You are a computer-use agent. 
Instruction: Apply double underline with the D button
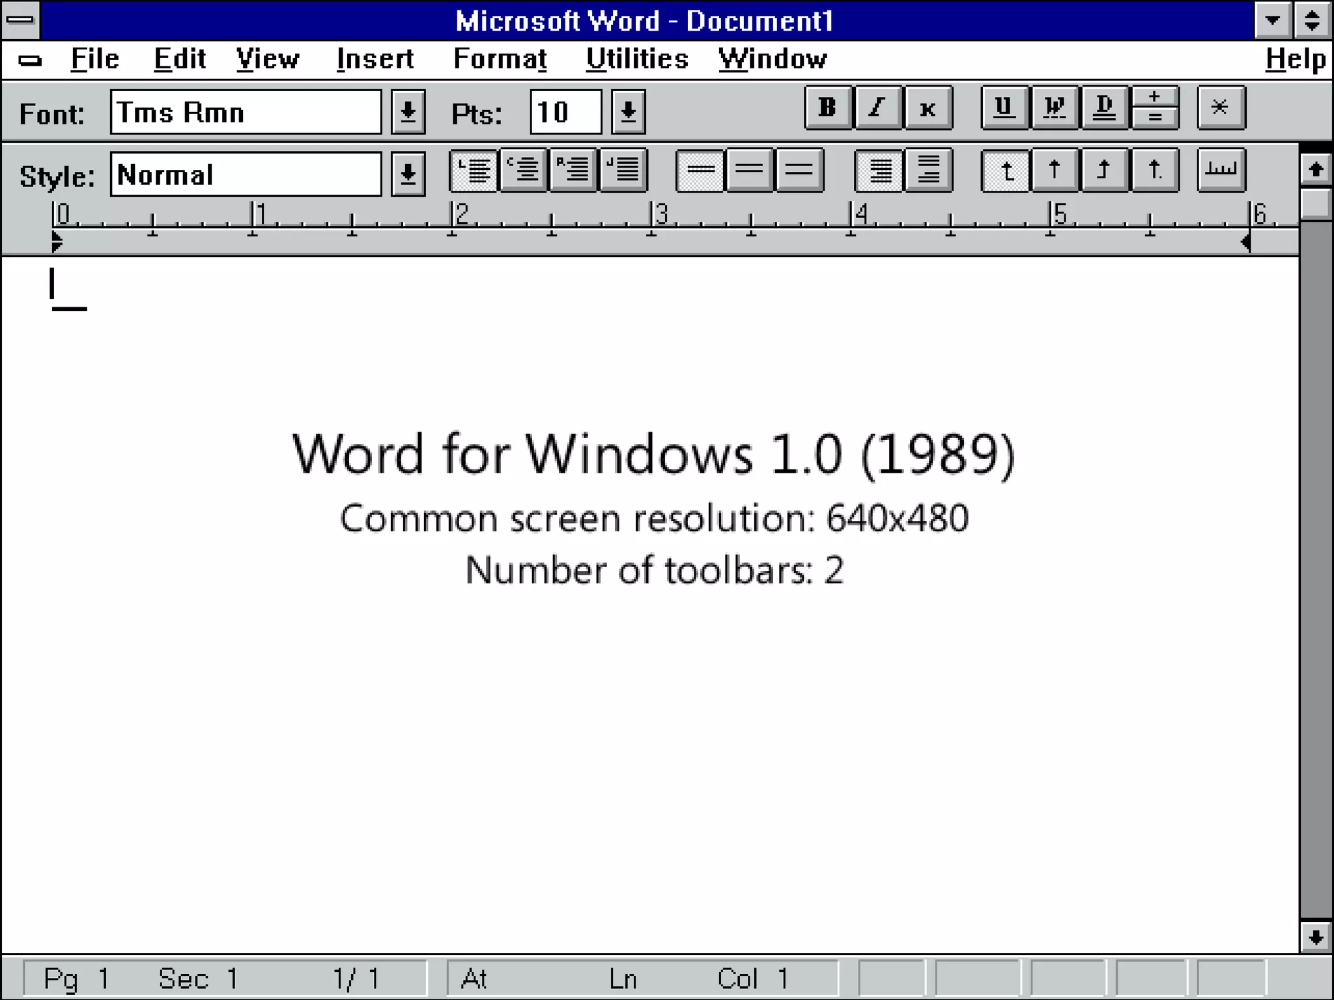pyautogui.click(x=1104, y=108)
